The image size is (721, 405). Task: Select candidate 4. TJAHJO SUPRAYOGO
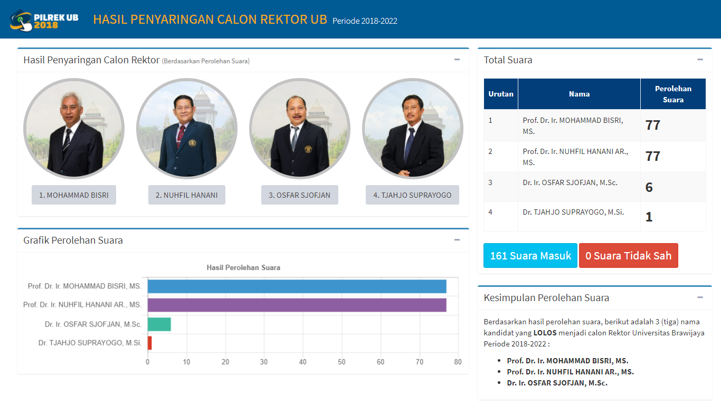[412, 195]
